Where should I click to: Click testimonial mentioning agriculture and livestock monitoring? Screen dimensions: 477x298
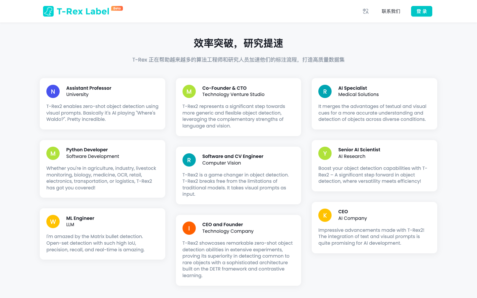tap(101, 178)
